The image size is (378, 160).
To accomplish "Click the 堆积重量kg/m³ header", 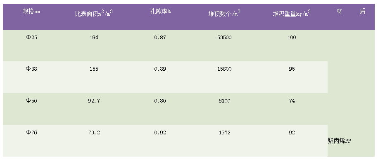I will pyautogui.click(x=292, y=13).
